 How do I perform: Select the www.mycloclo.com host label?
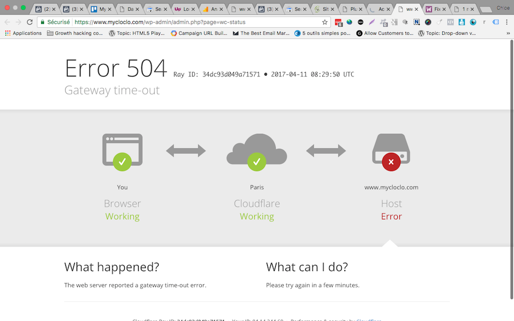[x=391, y=187]
